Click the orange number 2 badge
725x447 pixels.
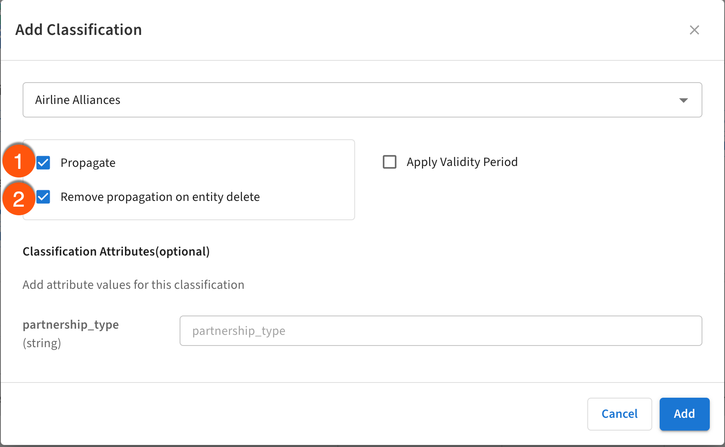click(18, 199)
